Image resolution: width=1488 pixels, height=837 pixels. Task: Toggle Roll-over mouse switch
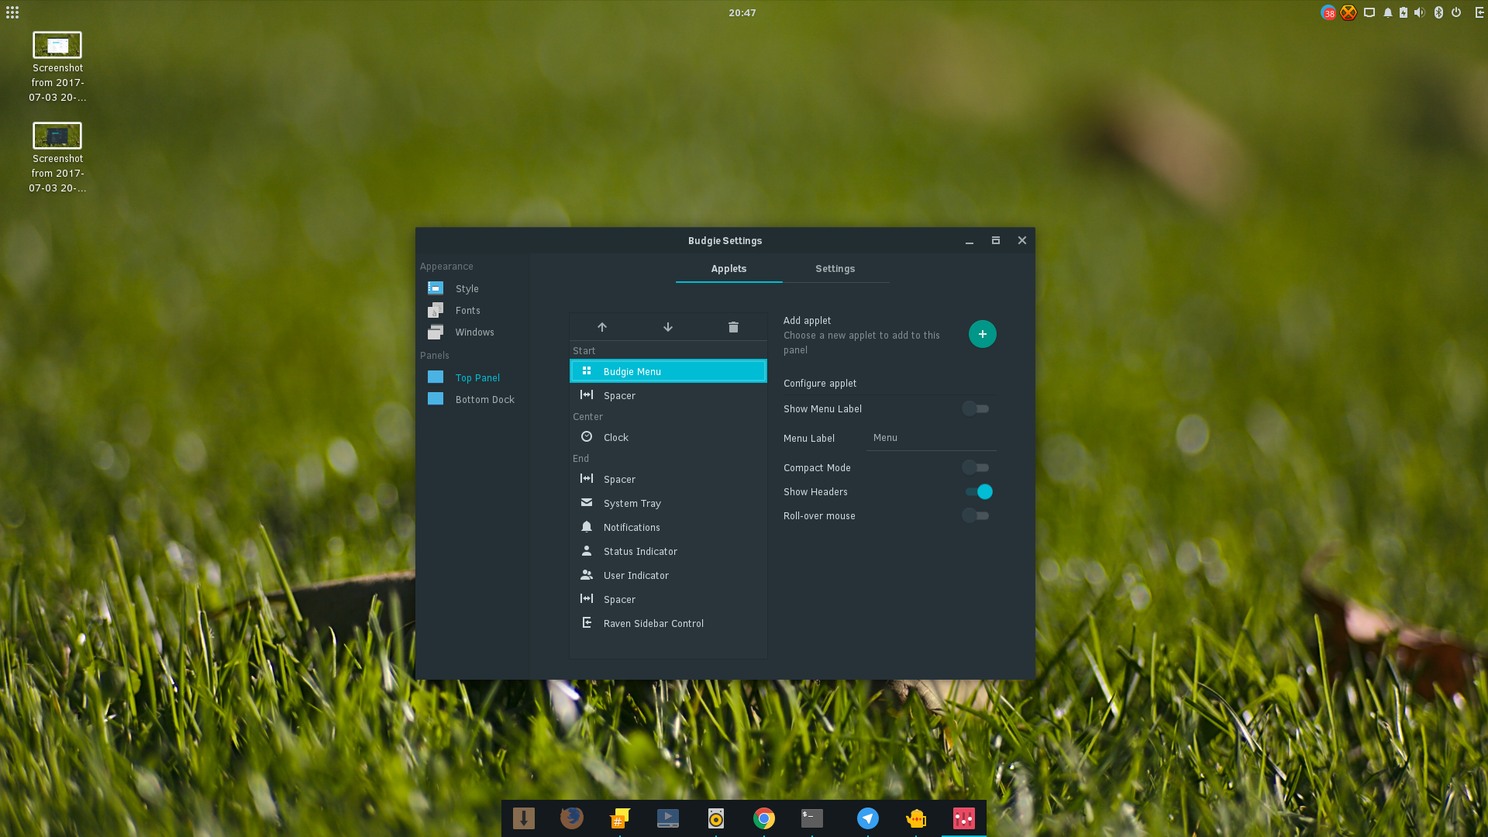point(976,515)
